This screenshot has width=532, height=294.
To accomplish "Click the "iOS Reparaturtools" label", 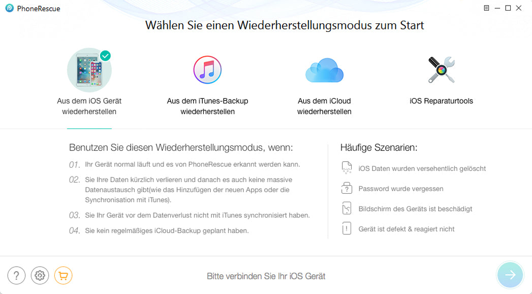I will 441,101.
